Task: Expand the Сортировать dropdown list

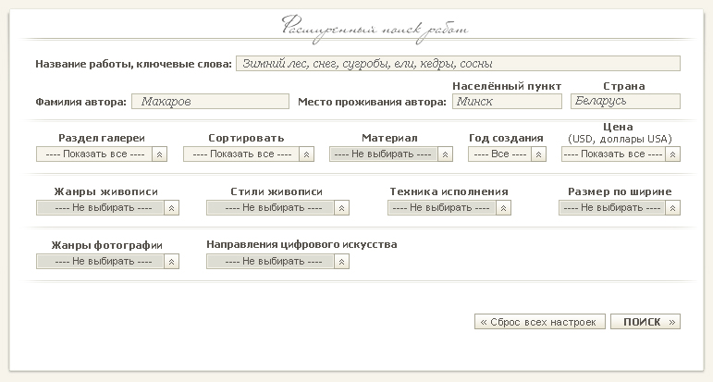Action: [x=248, y=154]
